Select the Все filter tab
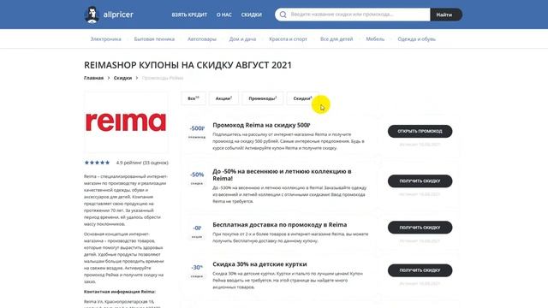Image resolution: width=548 pixels, height=308 pixels. (x=194, y=98)
